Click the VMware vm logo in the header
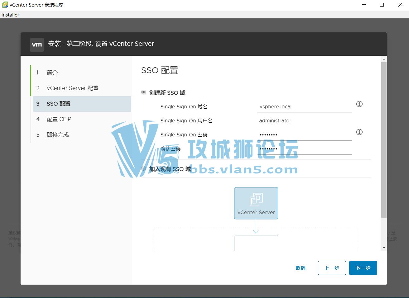 37,45
